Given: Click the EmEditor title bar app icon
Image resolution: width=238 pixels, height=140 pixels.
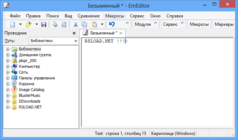Looking at the screenshot, I should [6, 5].
